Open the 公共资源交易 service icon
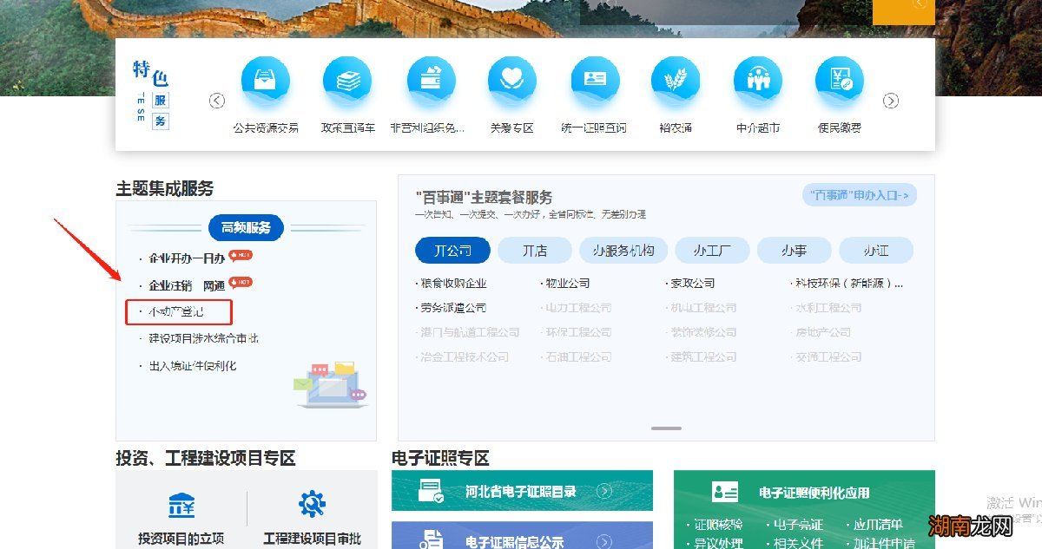Image resolution: width=1042 pixels, height=549 pixels. tap(266, 79)
